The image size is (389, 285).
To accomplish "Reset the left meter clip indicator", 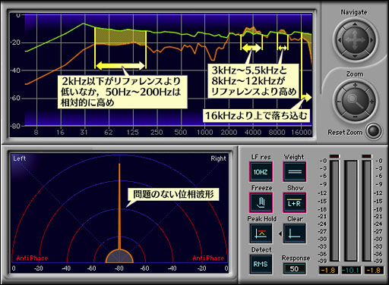I will click(334, 156).
